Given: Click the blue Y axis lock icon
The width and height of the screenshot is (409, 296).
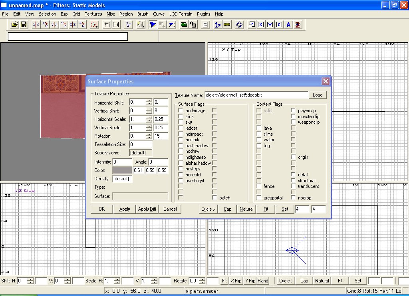Looking at the screenshot, I should [x=270, y=25].
